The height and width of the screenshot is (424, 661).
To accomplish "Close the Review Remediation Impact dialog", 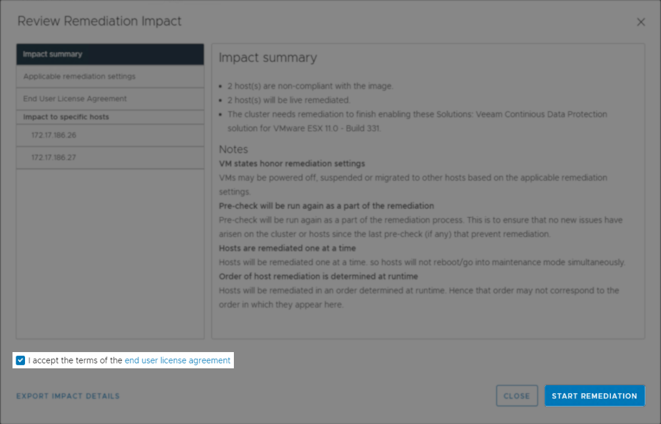I will [x=517, y=395].
